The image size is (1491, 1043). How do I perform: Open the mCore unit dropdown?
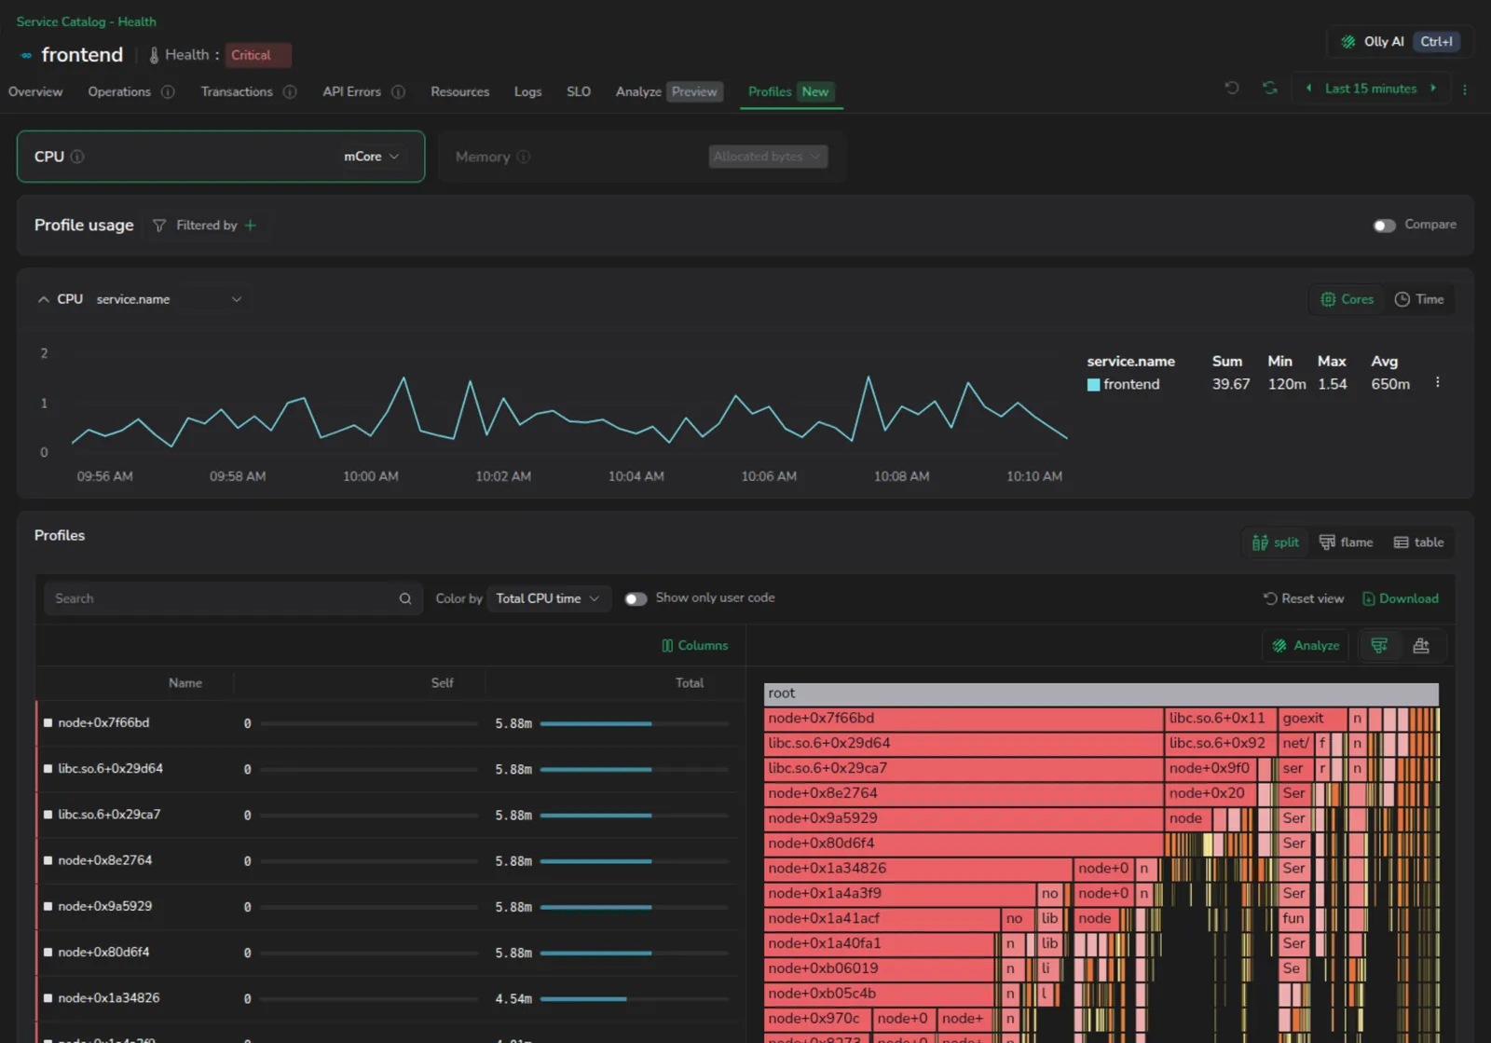pyautogui.click(x=372, y=157)
